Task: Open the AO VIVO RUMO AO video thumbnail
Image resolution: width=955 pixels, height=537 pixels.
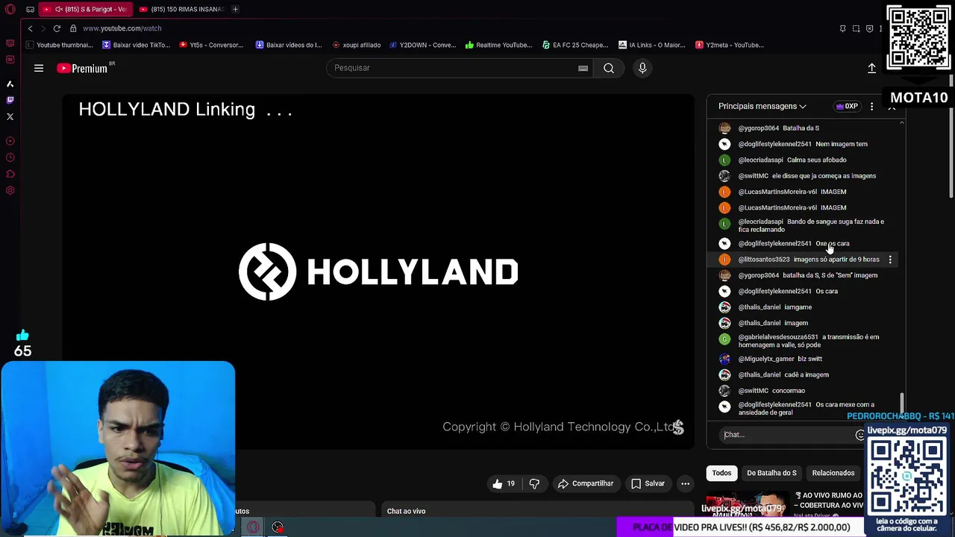Action: [x=748, y=503]
